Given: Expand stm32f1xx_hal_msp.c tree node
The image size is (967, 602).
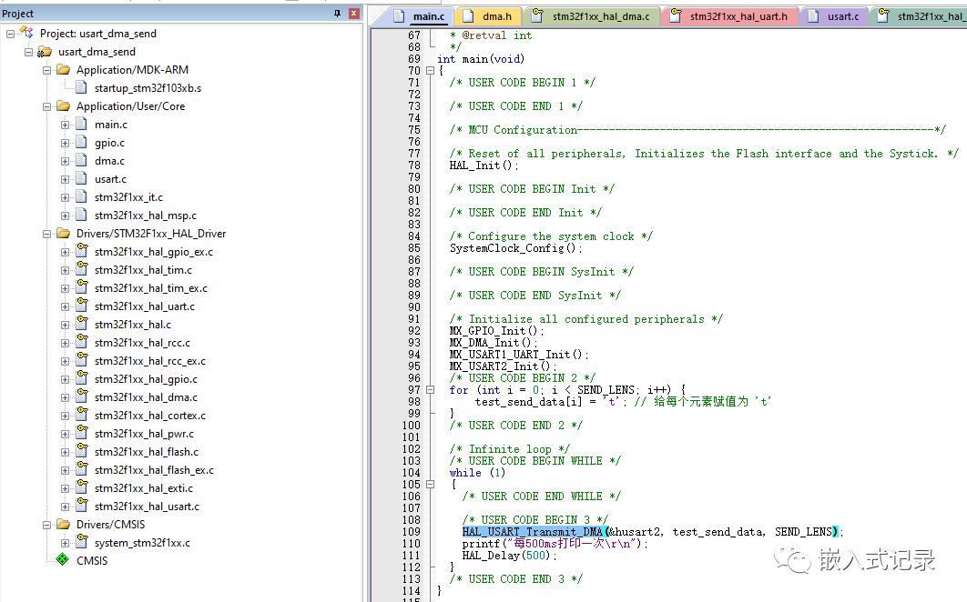Looking at the screenshot, I should [65, 216].
